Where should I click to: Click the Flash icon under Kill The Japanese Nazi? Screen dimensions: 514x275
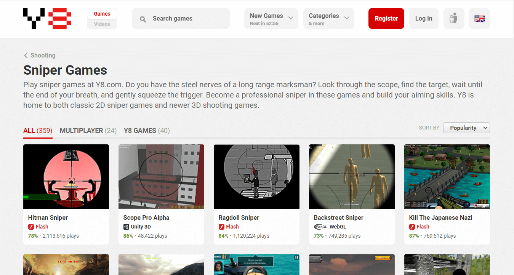pyautogui.click(x=412, y=227)
